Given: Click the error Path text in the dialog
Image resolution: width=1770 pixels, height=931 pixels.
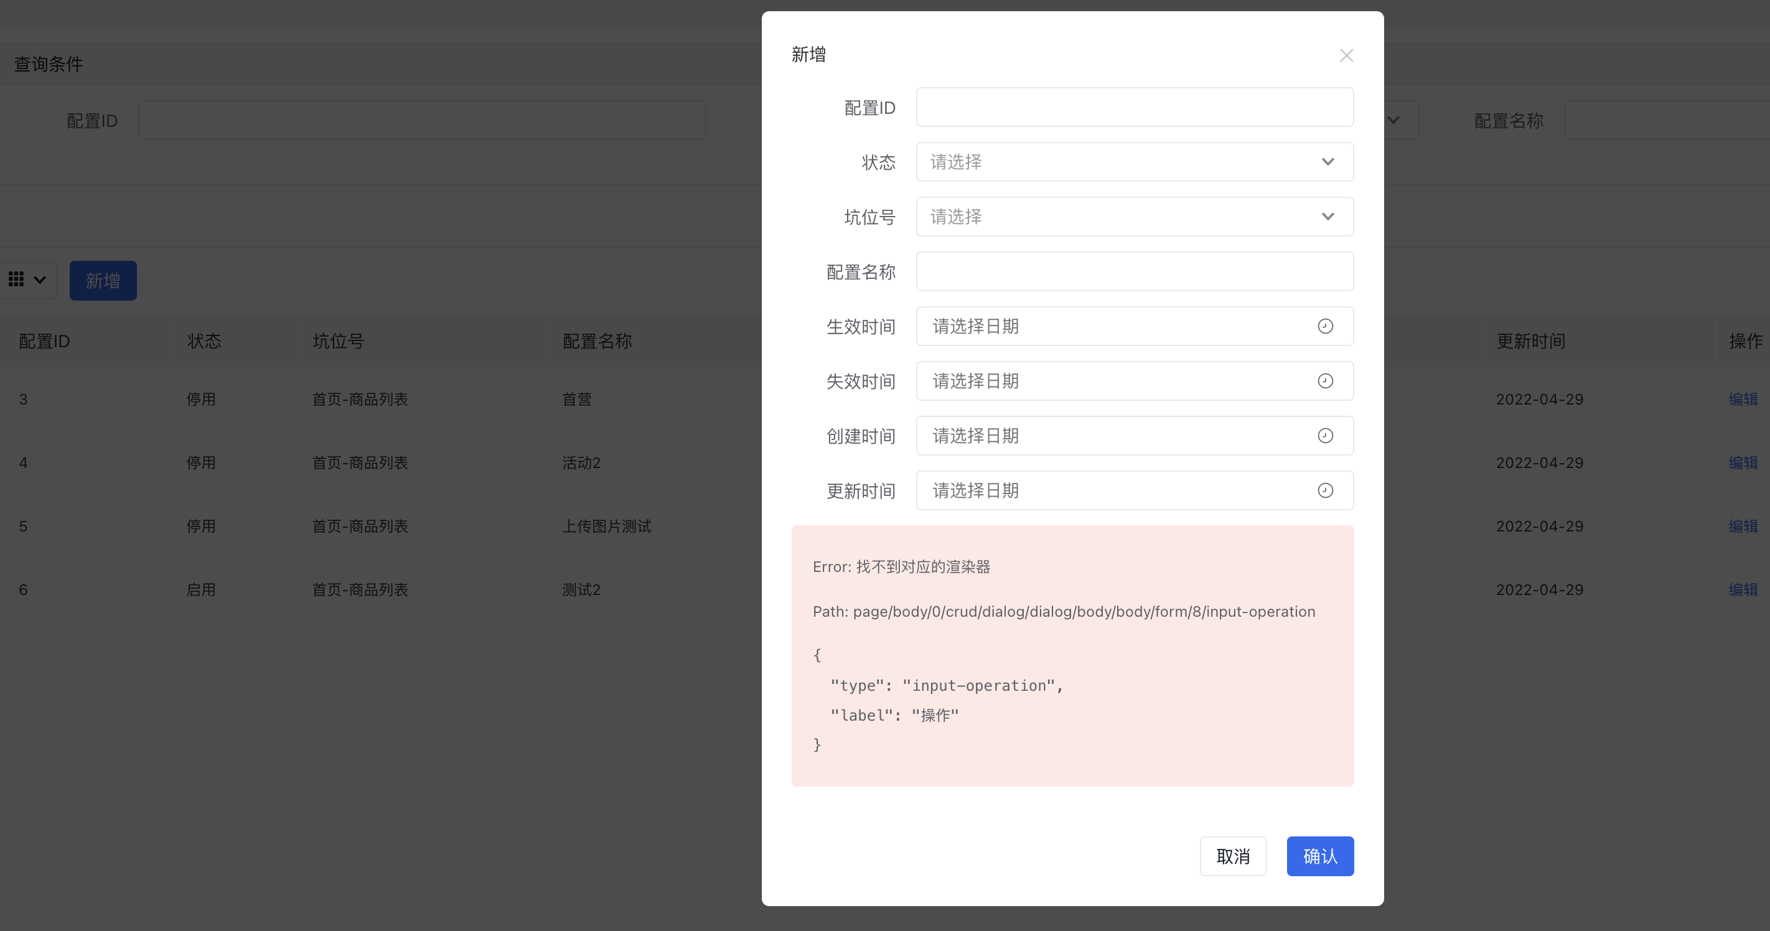Looking at the screenshot, I should coord(1064,612).
